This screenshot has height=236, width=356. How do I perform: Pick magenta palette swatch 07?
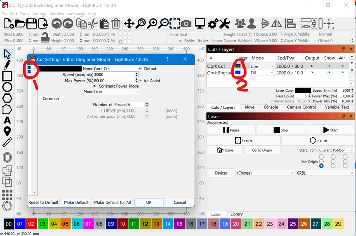click(88, 224)
